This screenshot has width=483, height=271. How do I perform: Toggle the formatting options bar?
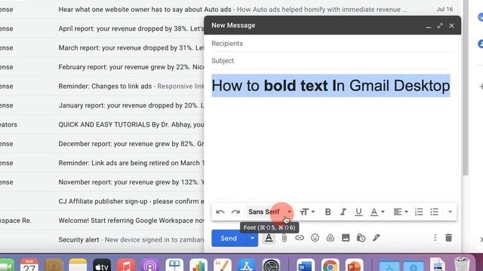coord(269,238)
